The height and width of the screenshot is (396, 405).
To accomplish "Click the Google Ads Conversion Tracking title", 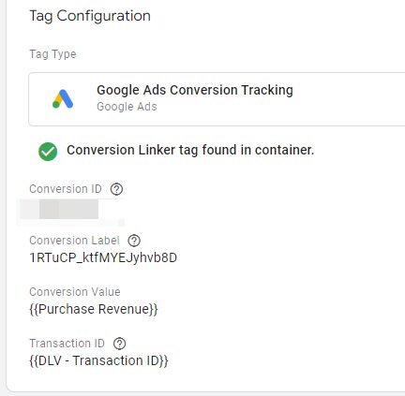I will tap(195, 90).
